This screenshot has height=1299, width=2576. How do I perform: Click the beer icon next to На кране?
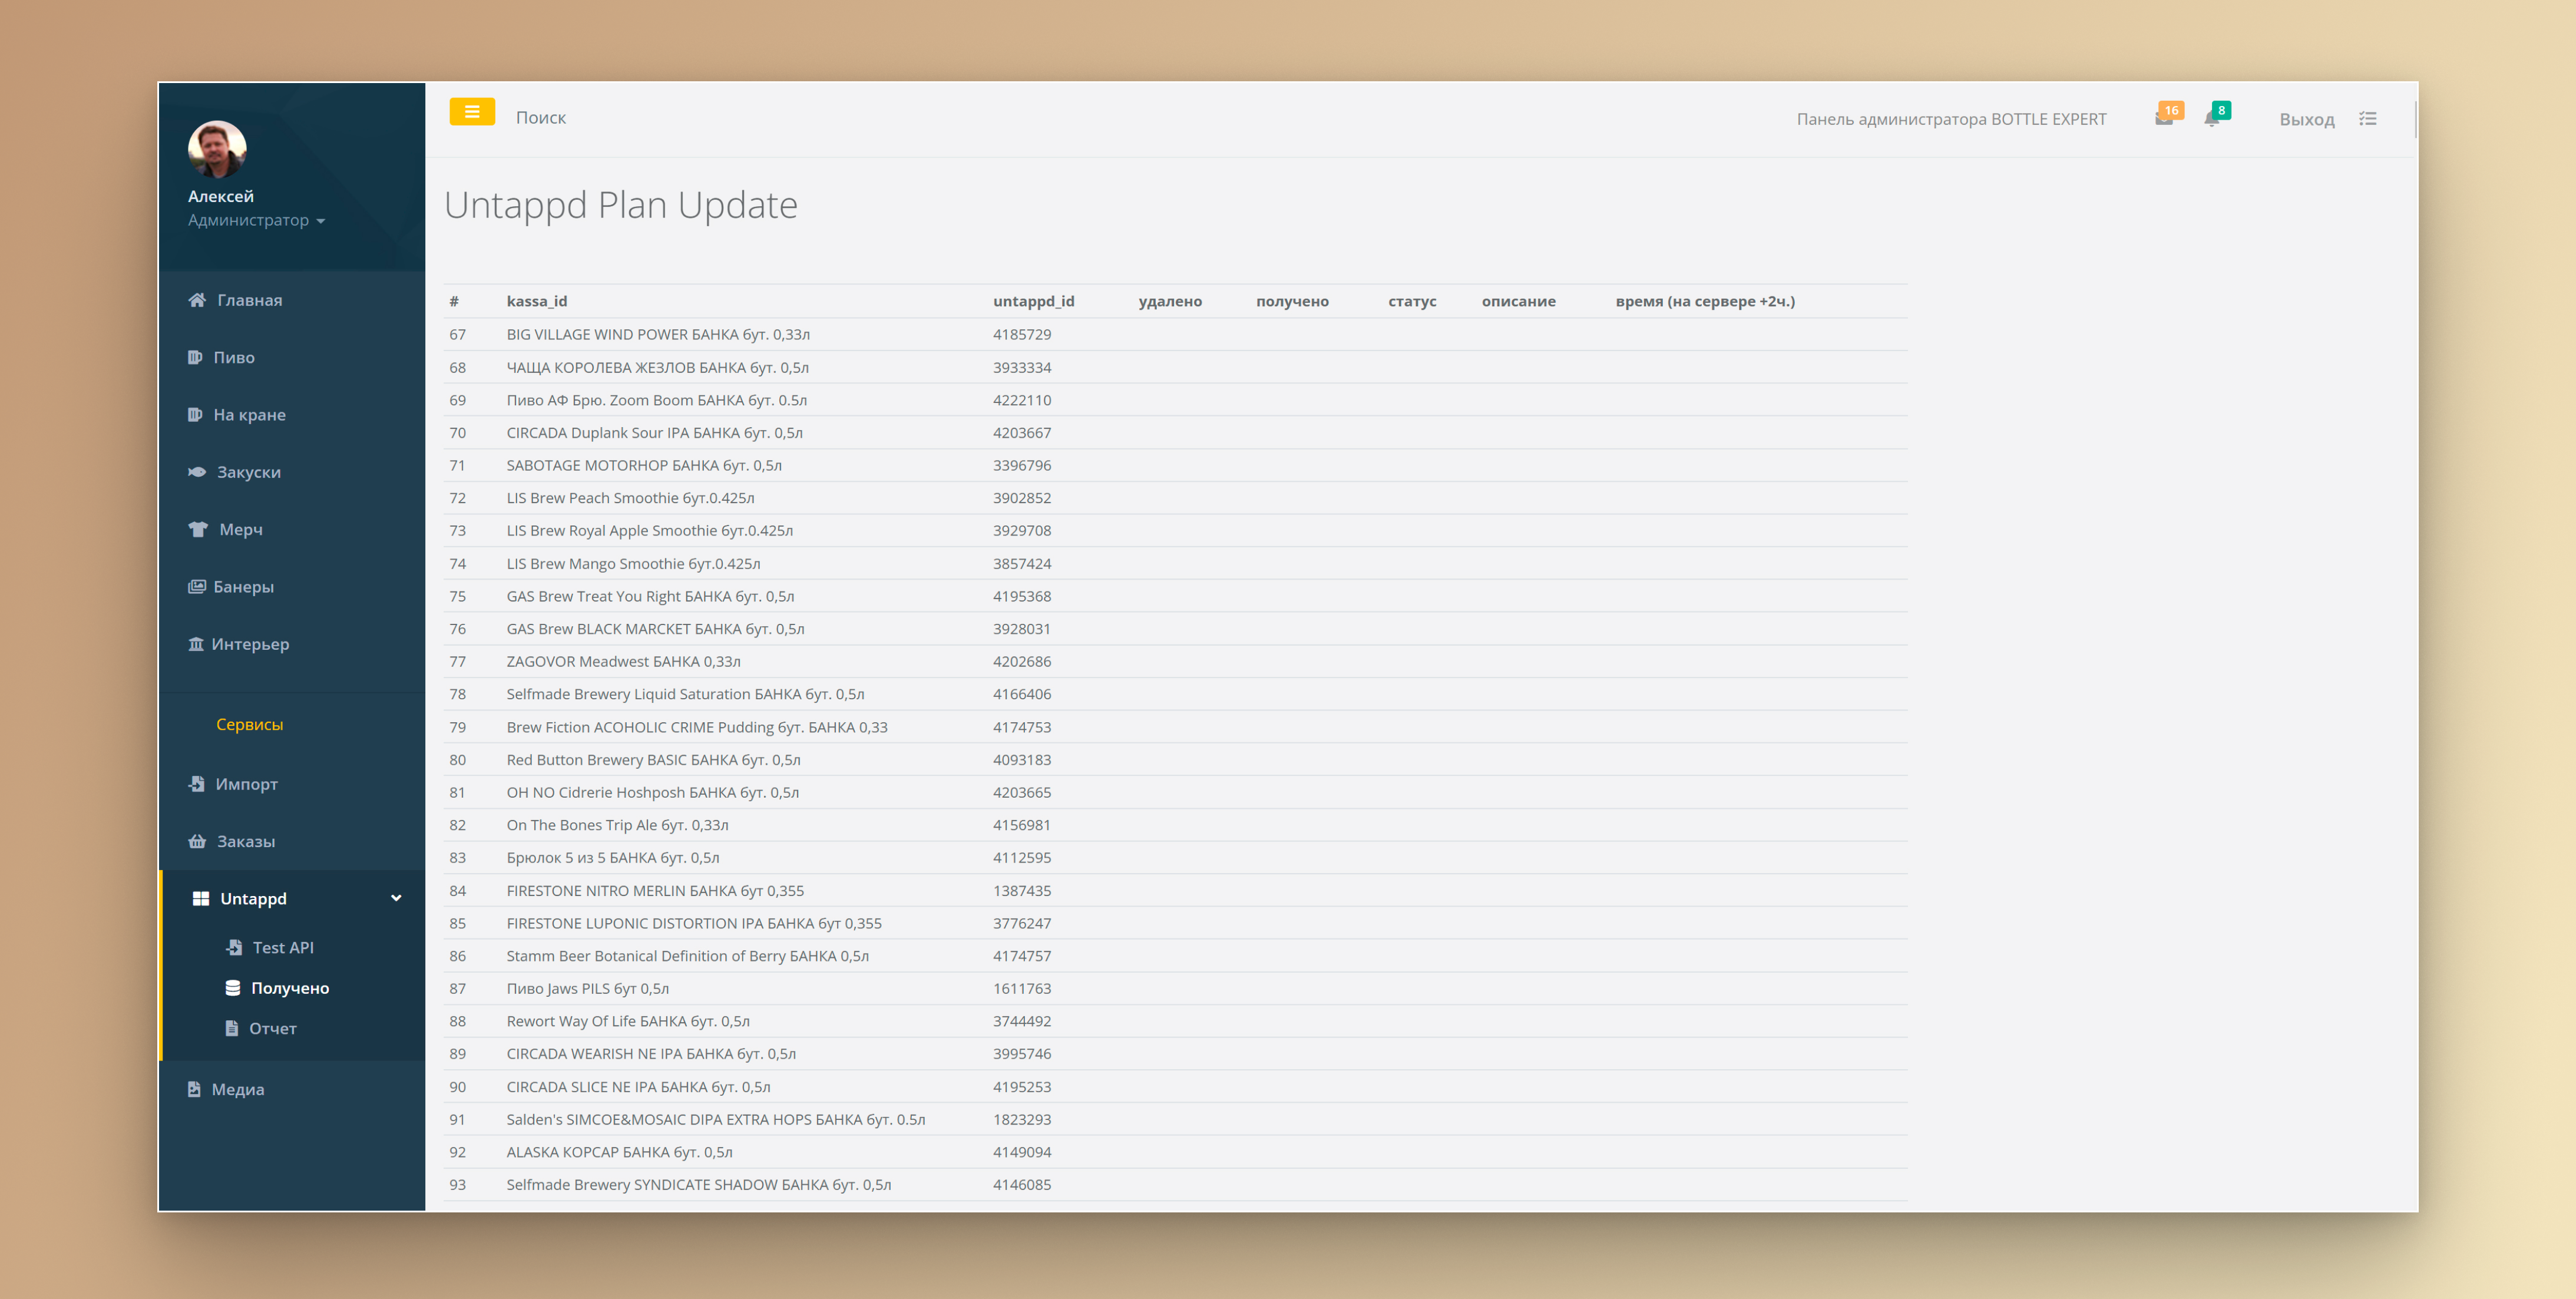(195, 414)
